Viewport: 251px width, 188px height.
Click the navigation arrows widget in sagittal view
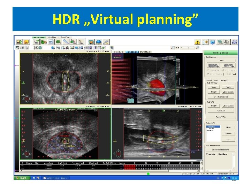click(x=118, y=154)
